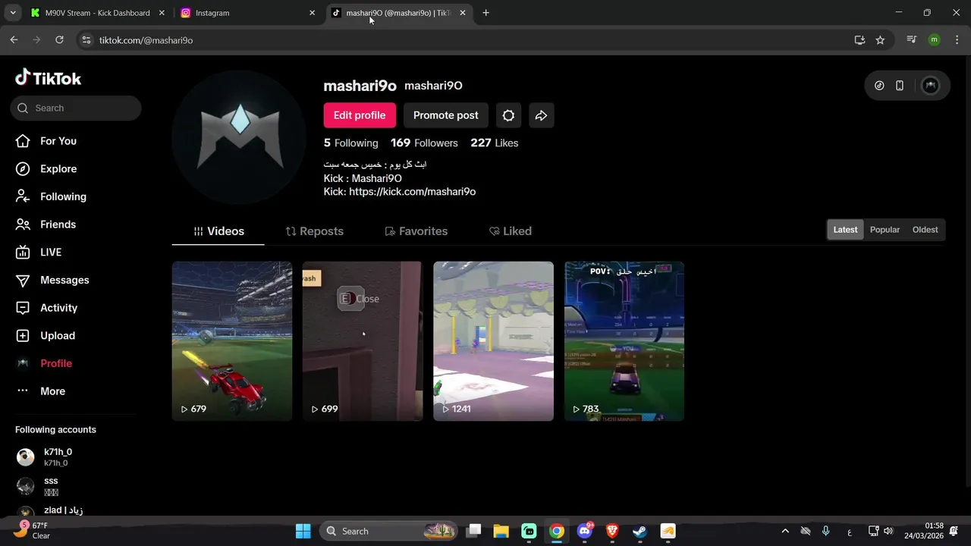Open video with 679 views

click(232, 341)
